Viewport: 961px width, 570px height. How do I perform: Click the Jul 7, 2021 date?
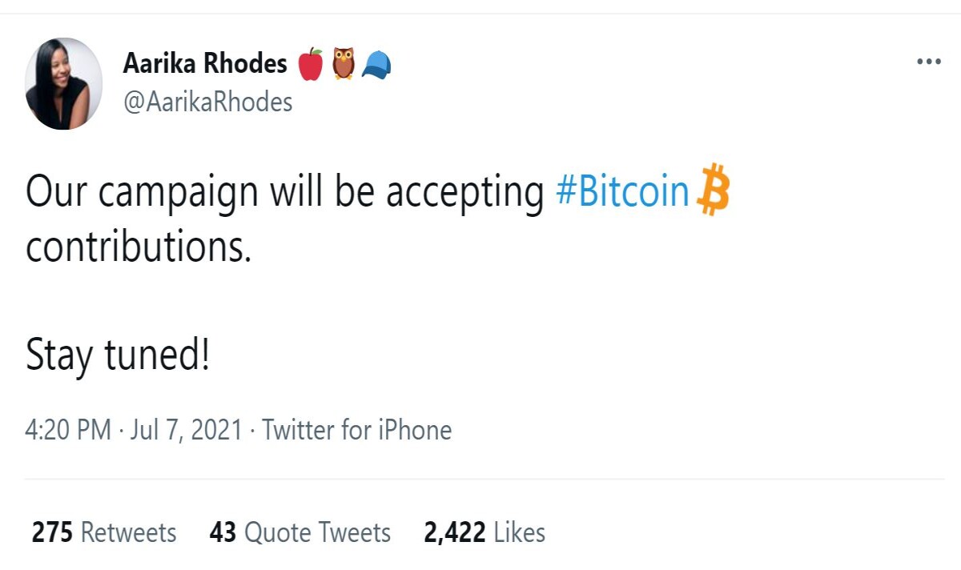pos(186,430)
